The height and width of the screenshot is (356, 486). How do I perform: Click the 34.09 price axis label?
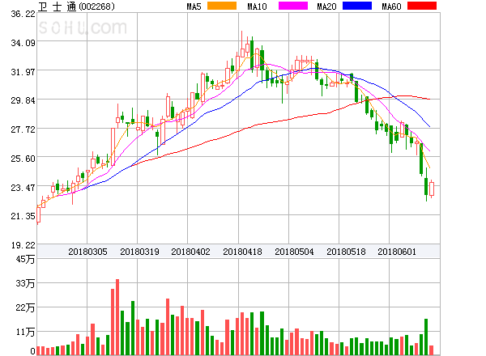[23, 43]
